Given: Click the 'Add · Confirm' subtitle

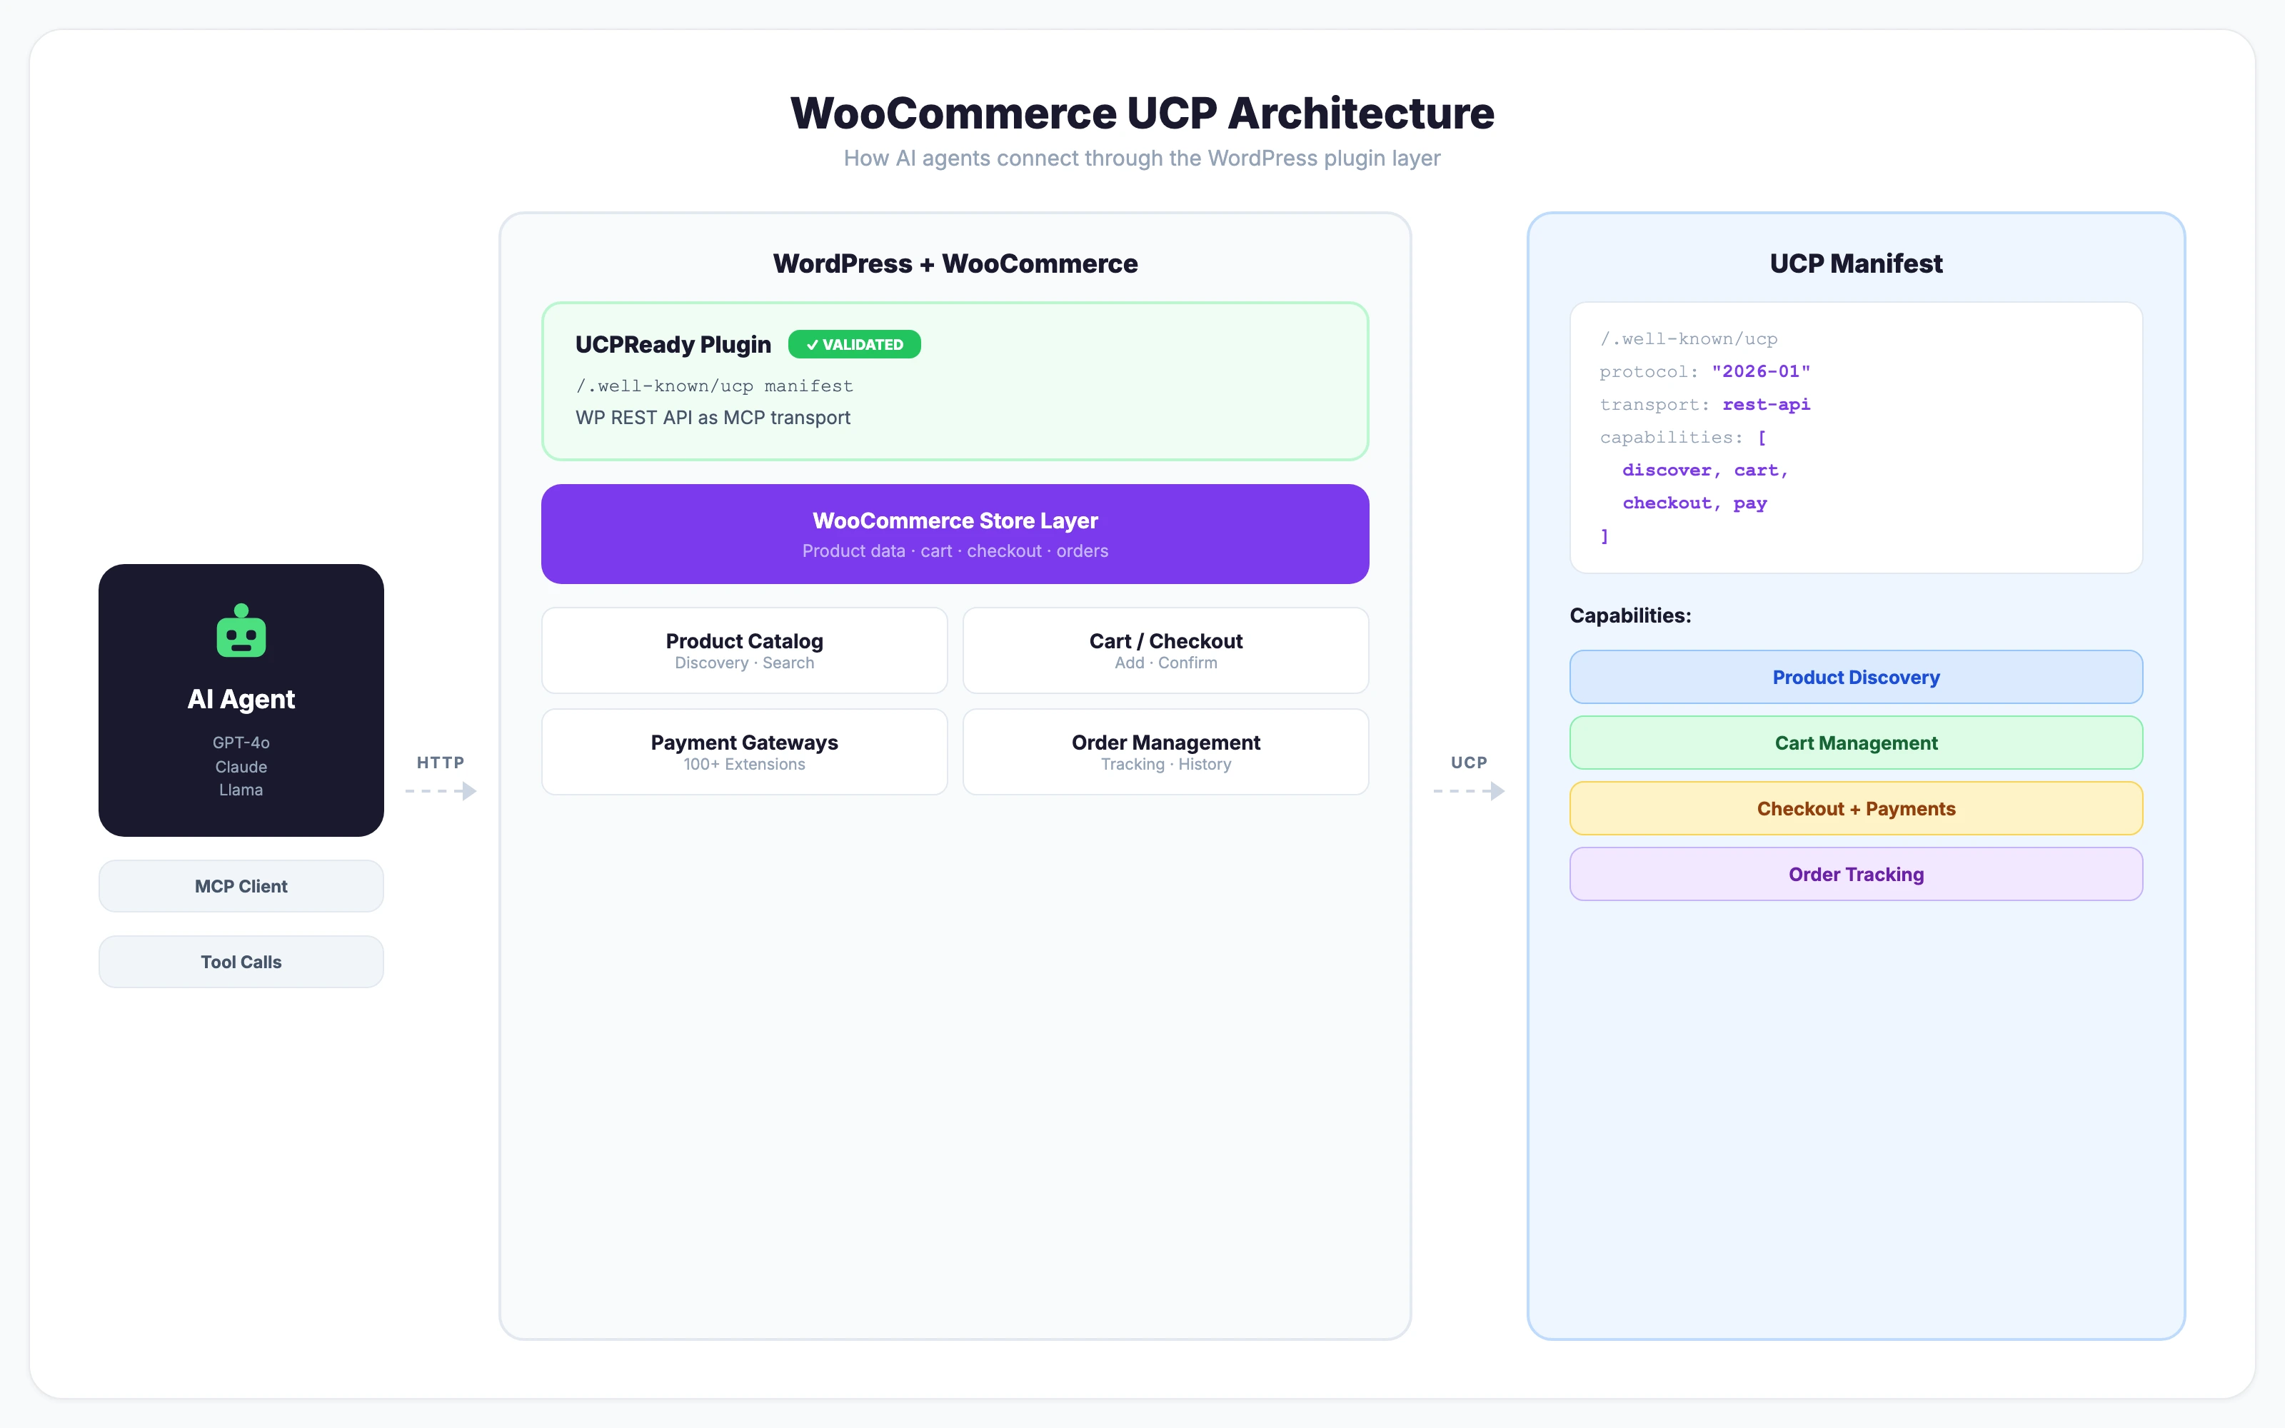Looking at the screenshot, I should (1165, 663).
